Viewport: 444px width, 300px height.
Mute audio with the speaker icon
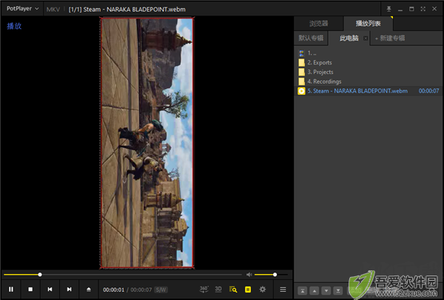[x=249, y=275]
